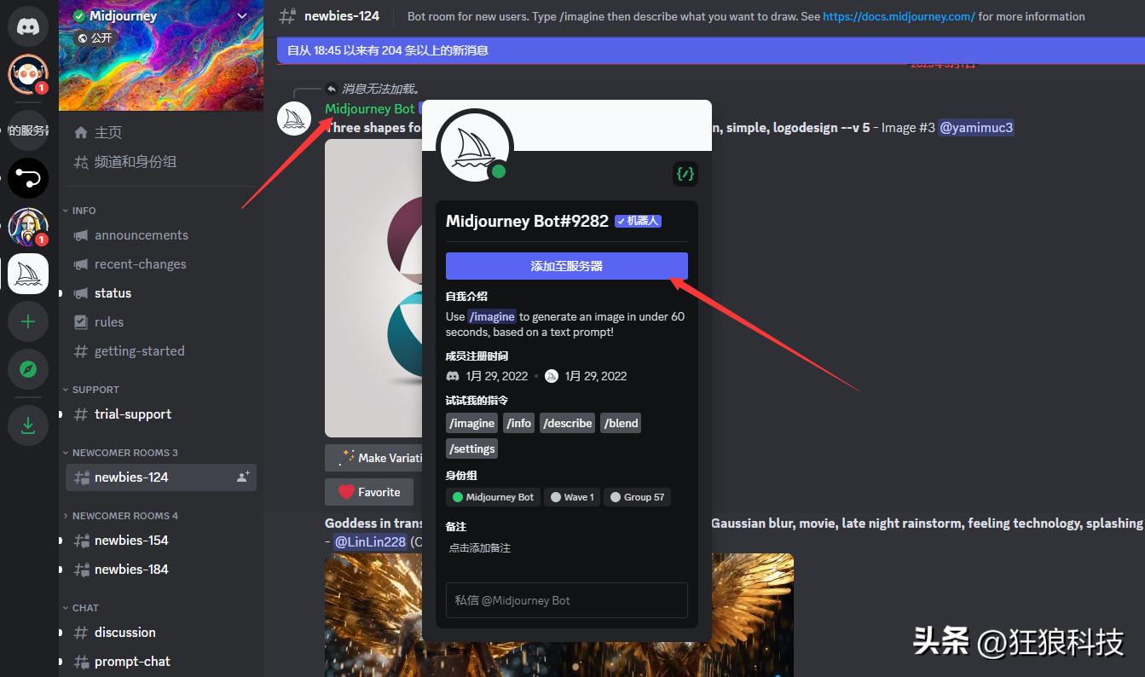Viewport: 1145px width, 677px height.
Task: Open the discussion channel
Action: pyautogui.click(x=160, y=633)
